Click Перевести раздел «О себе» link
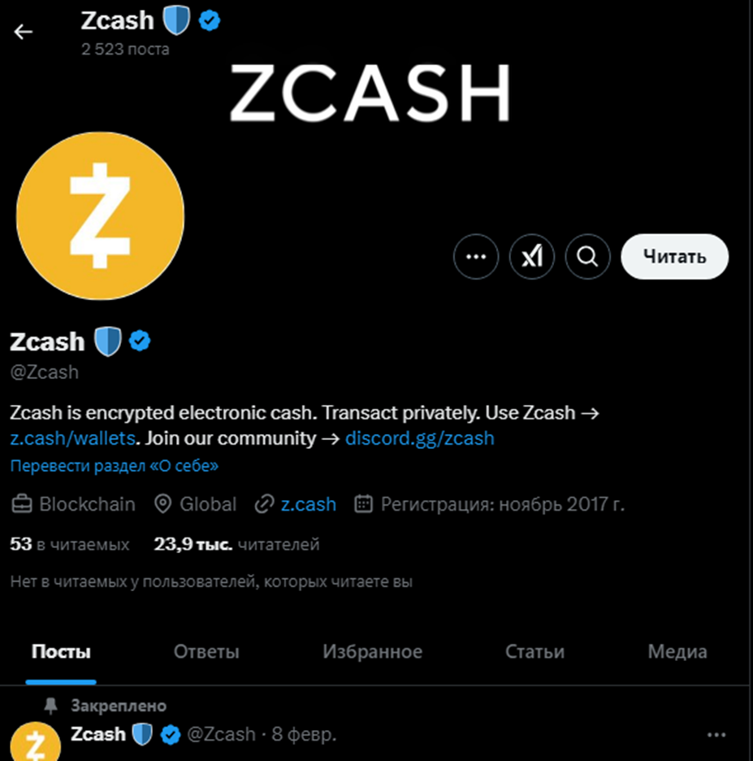This screenshot has width=753, height=761. (x=114, y=466)
